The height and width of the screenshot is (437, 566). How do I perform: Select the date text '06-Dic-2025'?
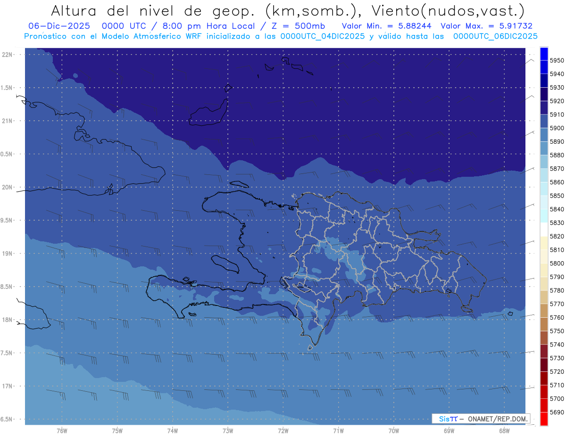(59, 26)
